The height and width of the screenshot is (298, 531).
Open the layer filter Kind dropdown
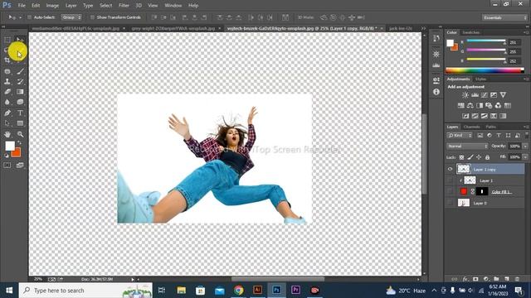[x=459, y=135]
